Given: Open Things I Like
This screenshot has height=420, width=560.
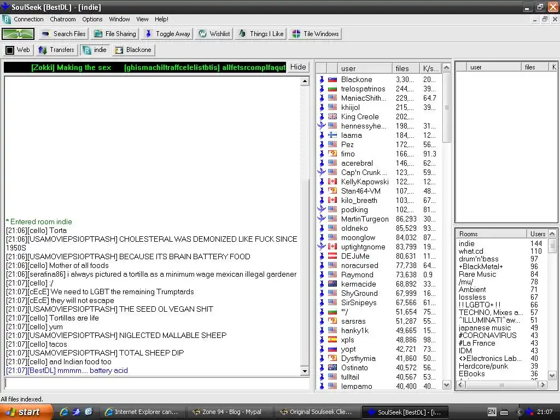Looking at the screenshot, I should click(261, 34).
